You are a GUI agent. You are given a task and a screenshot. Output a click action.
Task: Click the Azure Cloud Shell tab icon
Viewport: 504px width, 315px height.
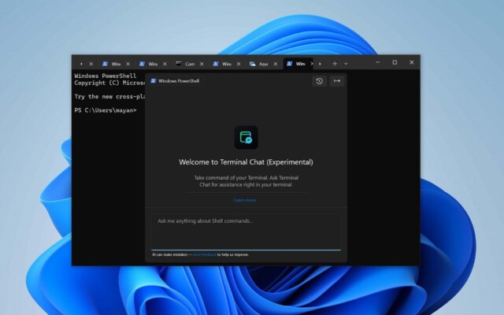(x=253, y=64)
